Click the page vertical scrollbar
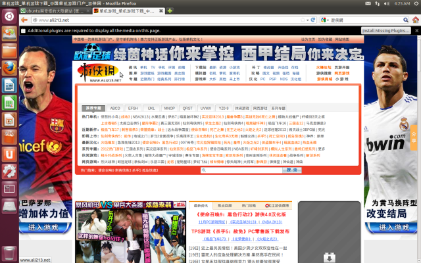Viewport: 421px width, 263px height. point(419,149)
